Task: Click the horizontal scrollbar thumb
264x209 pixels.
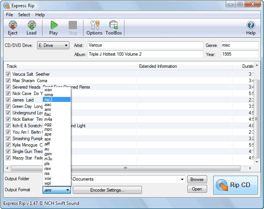Action: pos(126,168)
